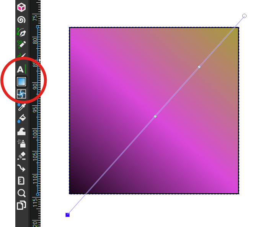The height and width of the screenshot is (227, 261).
Task: Switch to the Mesh Gradient tool
Action: 21,94
